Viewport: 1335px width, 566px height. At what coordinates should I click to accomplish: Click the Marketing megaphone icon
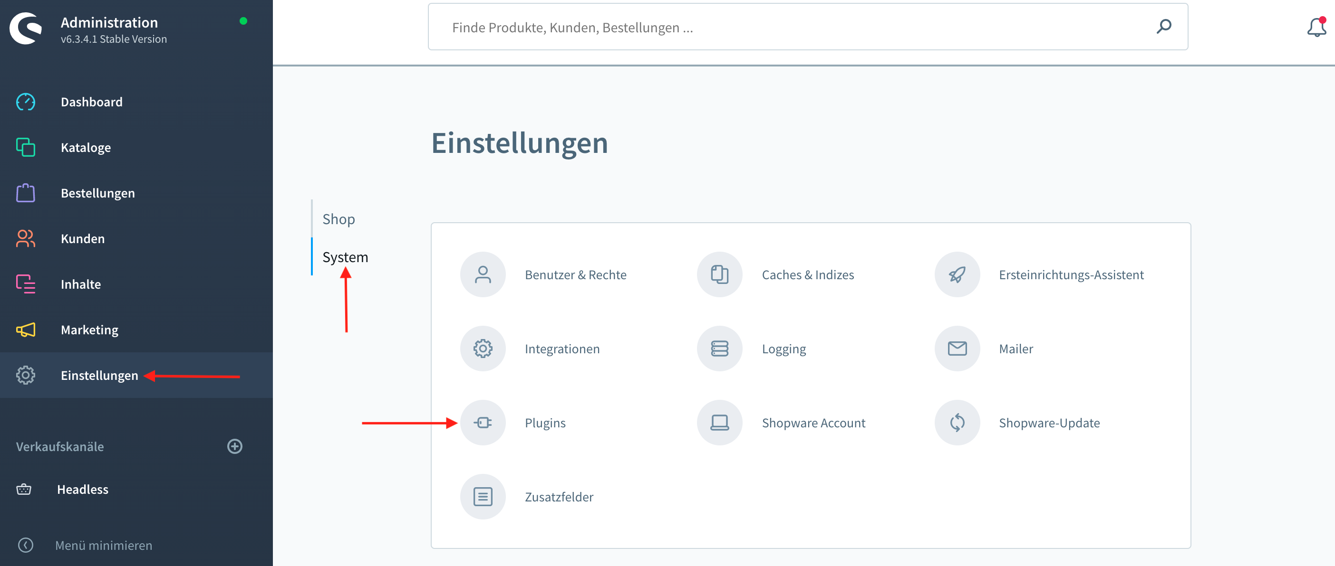(x=25, y=330)
